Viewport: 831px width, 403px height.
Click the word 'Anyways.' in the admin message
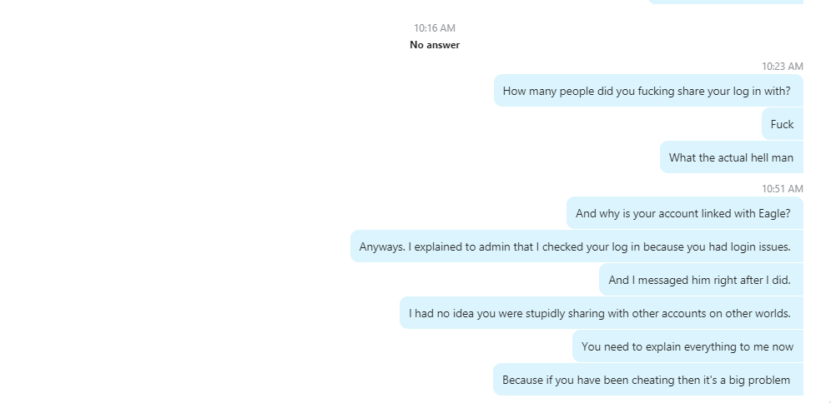(x=382, y=247)
